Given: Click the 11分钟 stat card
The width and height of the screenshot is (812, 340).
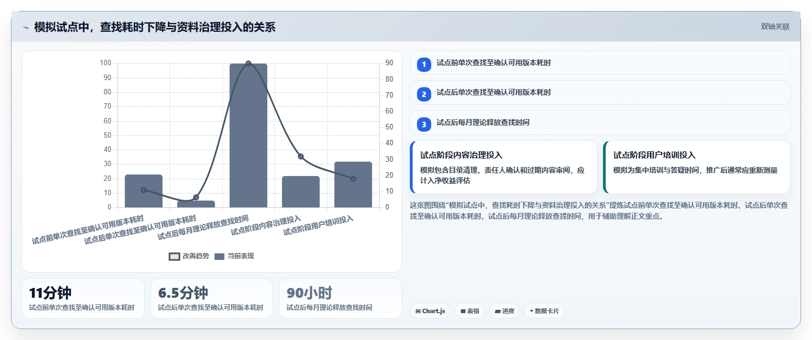Looking at the screenshot, I should coord(83,298).
